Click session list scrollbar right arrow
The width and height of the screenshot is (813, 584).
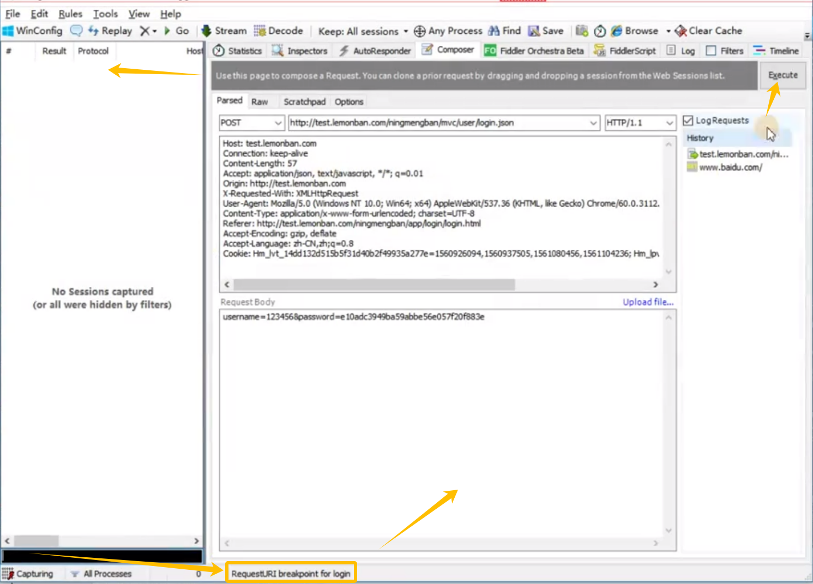pos(196,541)
